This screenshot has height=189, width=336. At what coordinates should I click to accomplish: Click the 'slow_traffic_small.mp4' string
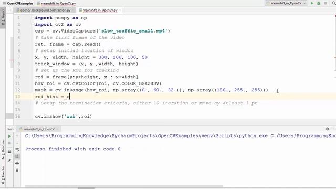pos(133,31)
